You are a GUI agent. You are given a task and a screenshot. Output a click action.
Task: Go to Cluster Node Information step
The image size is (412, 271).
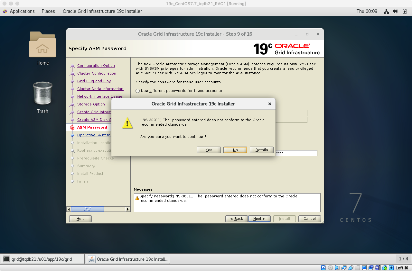click(100, 89)
